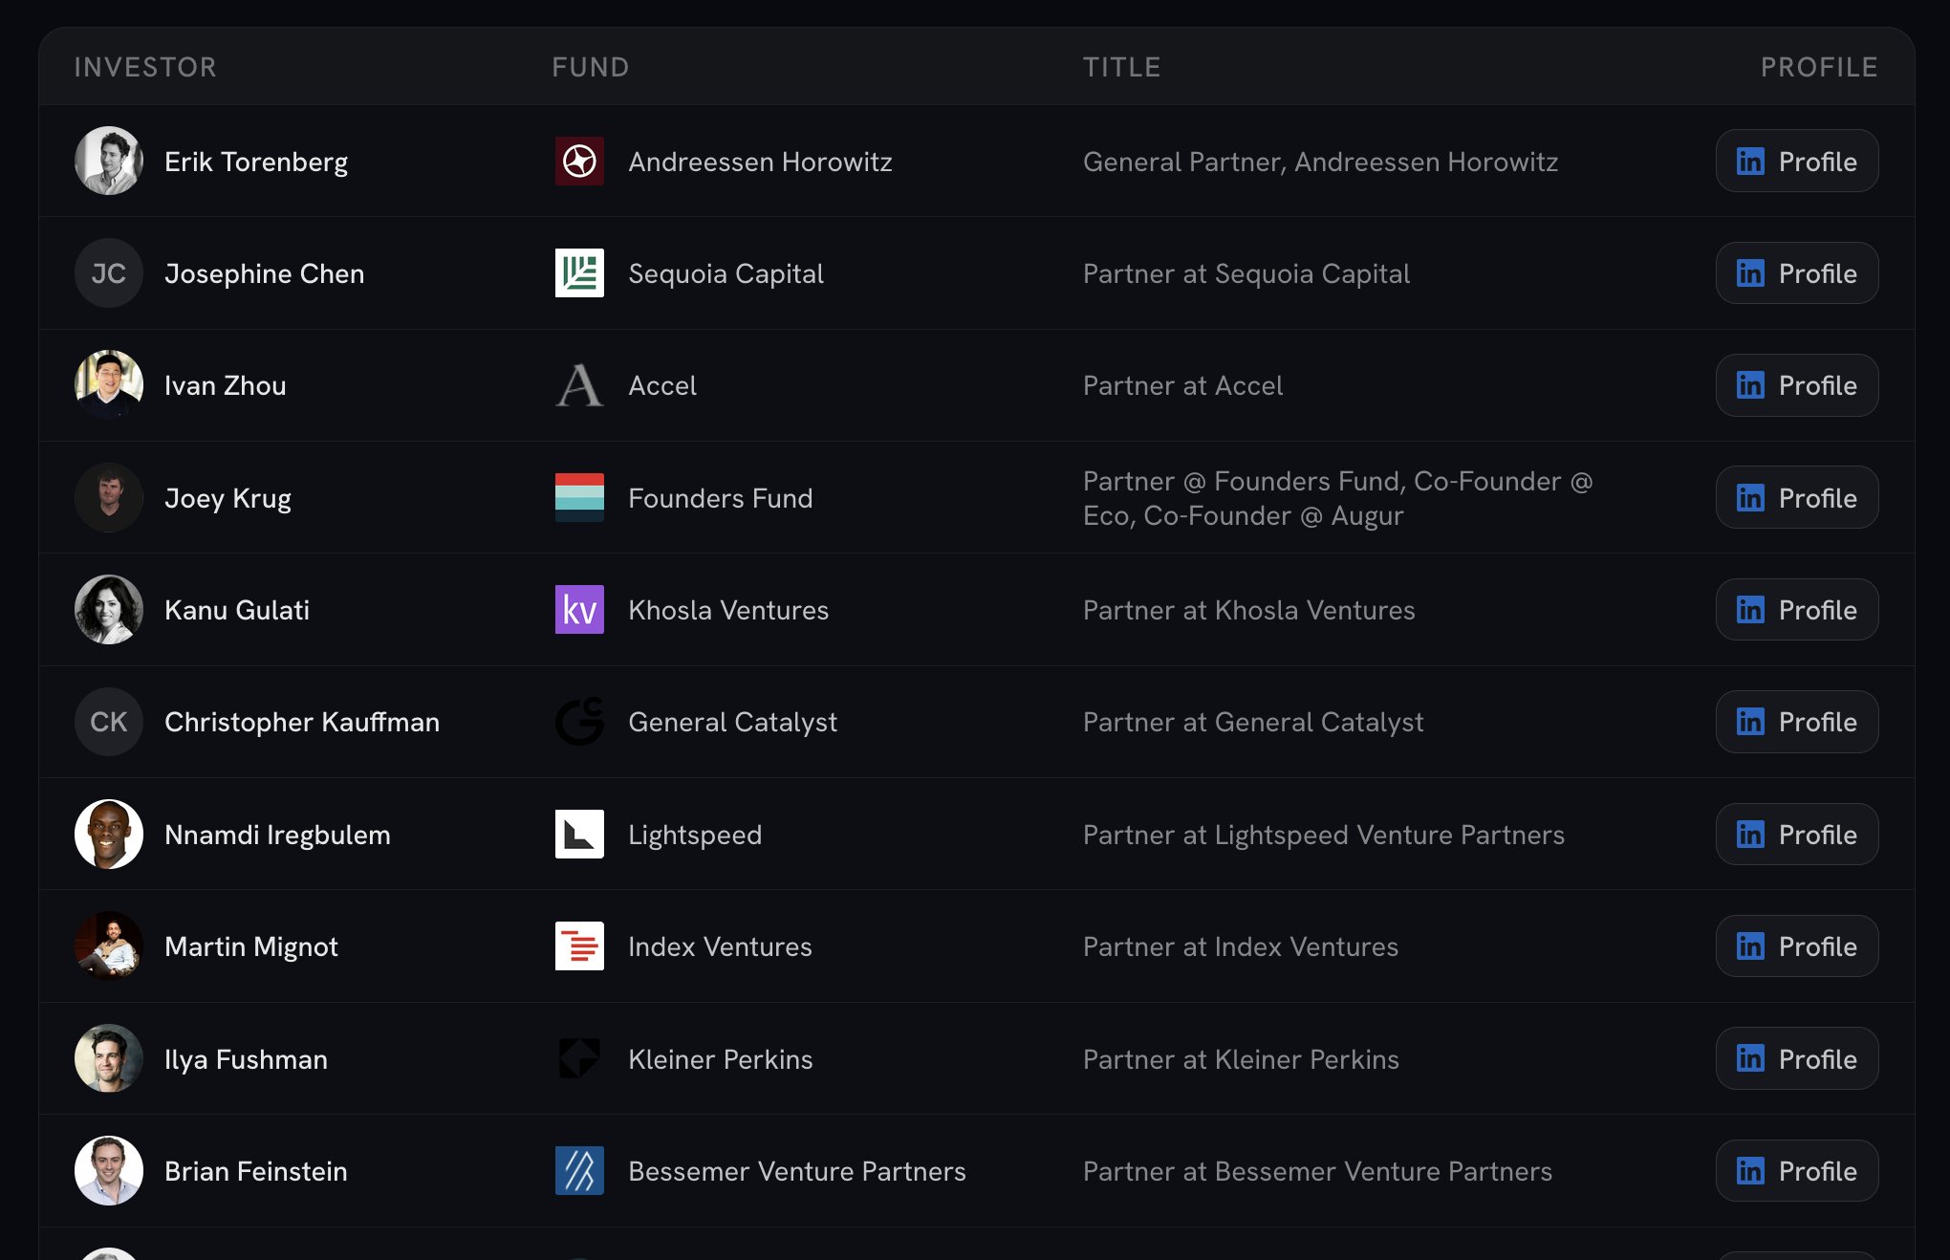Select the name Joey Krug
This screenshot has width=1950, height=1260.
click(227, 498)
